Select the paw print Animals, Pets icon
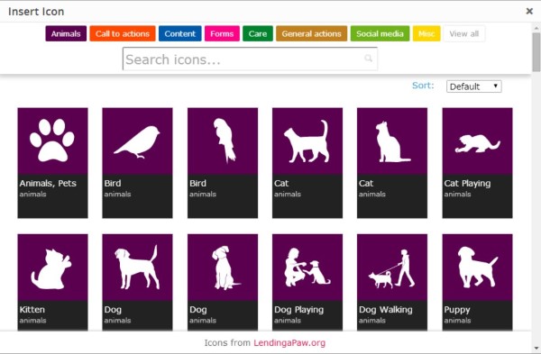The height and width of the screenshot is (354, 541). (x=52, y=163)
